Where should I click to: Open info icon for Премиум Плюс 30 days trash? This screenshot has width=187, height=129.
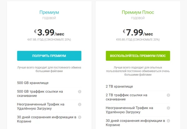click(x=168, y=121)
